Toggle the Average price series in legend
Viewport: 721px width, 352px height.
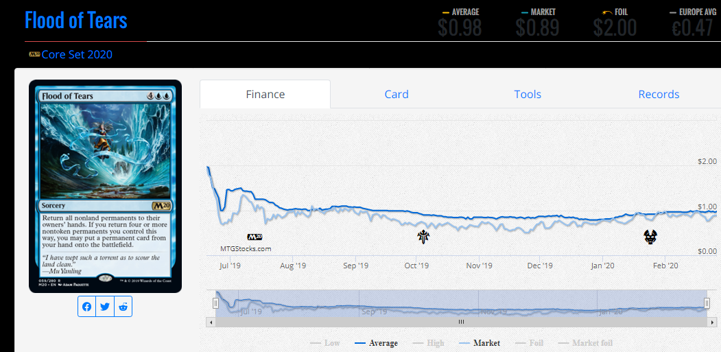coord(377,343)
